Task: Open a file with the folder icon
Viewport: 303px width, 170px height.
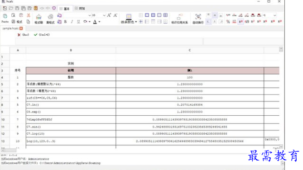Action: coord(11,8)
